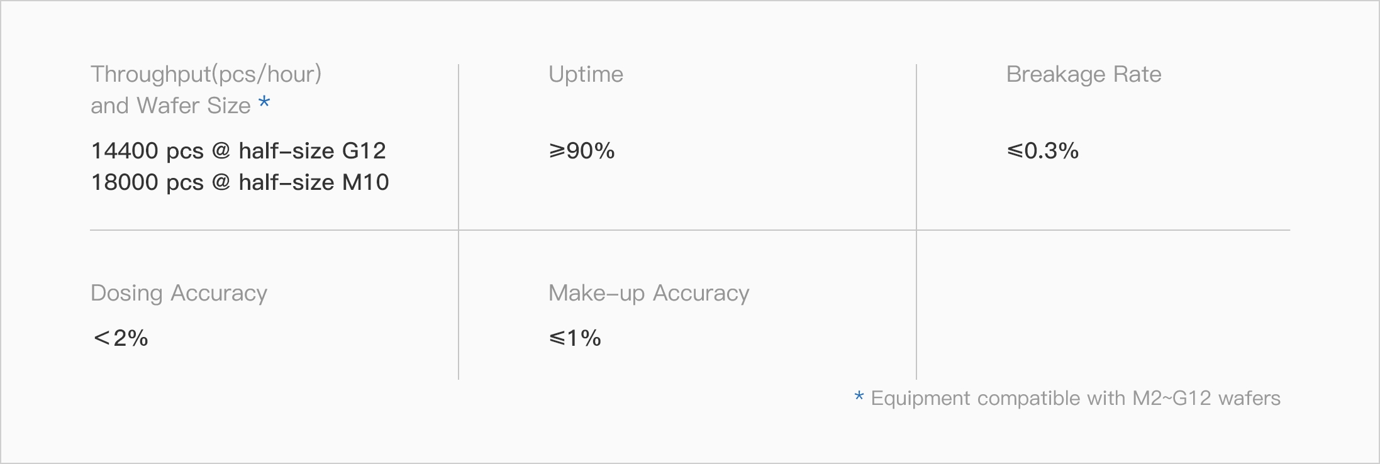Click the blue asterisk beside Wafer Size
This screenshot has width=1380, height=464.
[264, 102]
